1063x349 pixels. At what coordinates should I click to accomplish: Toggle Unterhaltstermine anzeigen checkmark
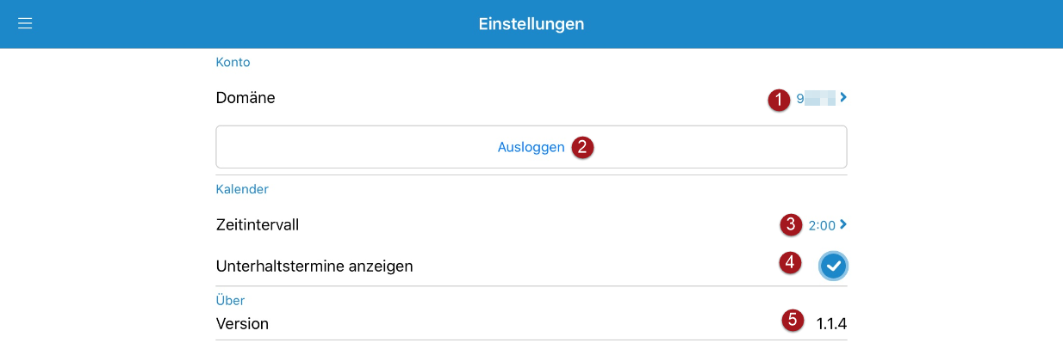point(833,266)
